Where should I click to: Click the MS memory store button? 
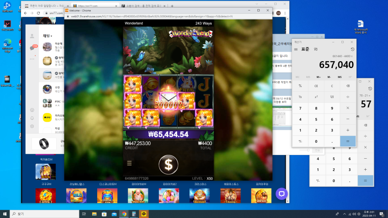tap(340, 77)
